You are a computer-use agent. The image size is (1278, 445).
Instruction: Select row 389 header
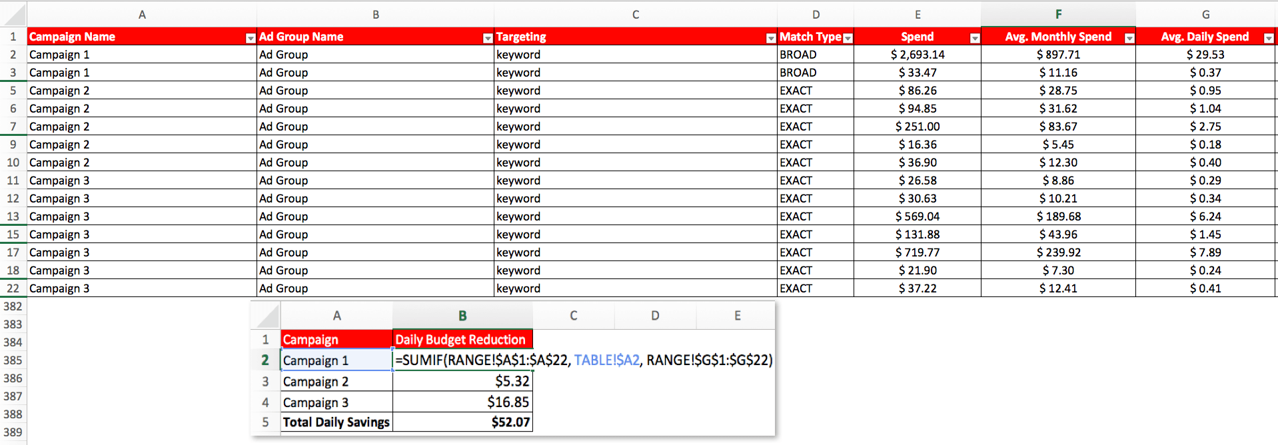13,432
